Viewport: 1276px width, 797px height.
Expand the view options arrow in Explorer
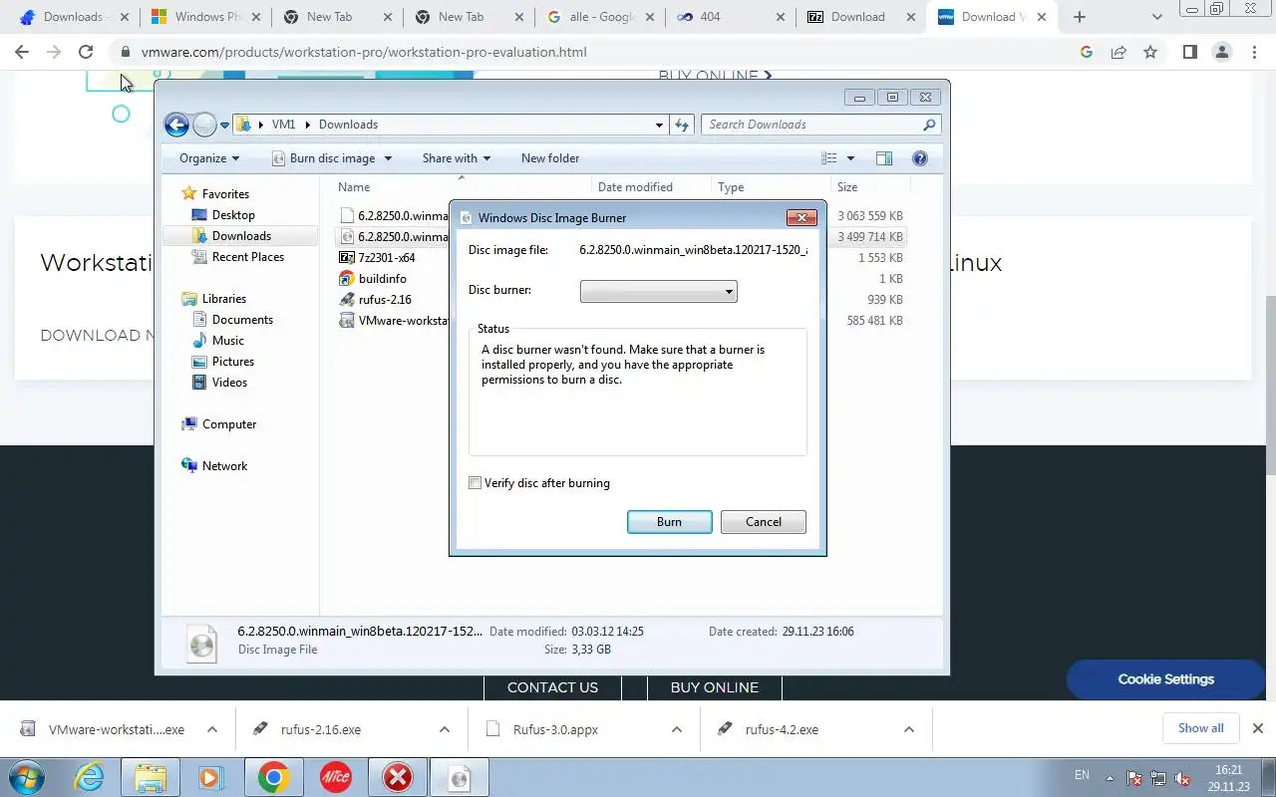(850, 158)
